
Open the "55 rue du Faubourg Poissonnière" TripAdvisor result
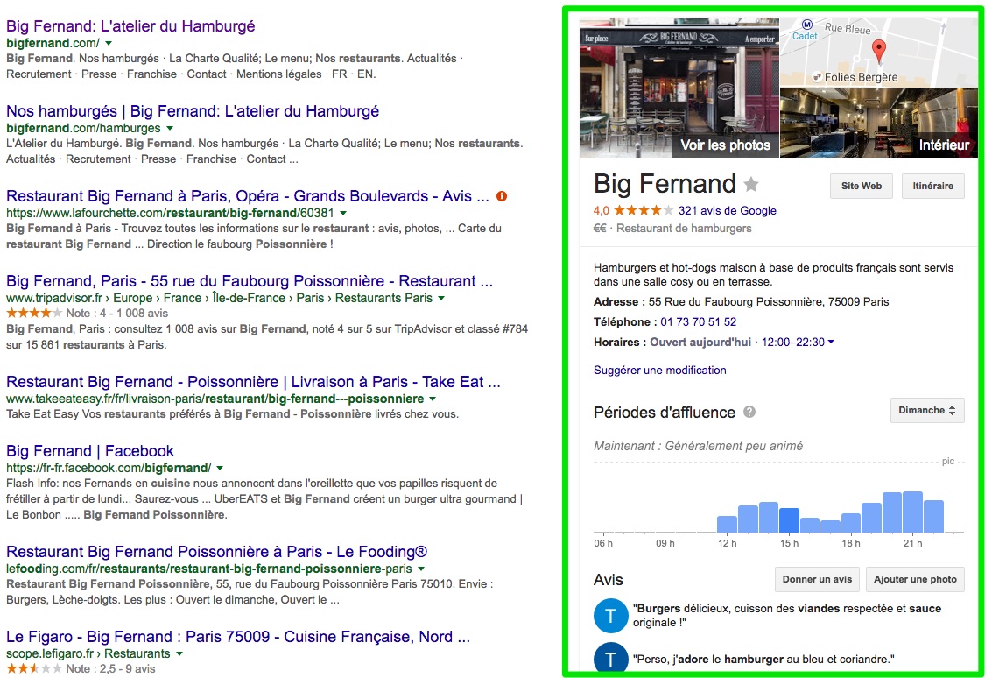point(250,281)
